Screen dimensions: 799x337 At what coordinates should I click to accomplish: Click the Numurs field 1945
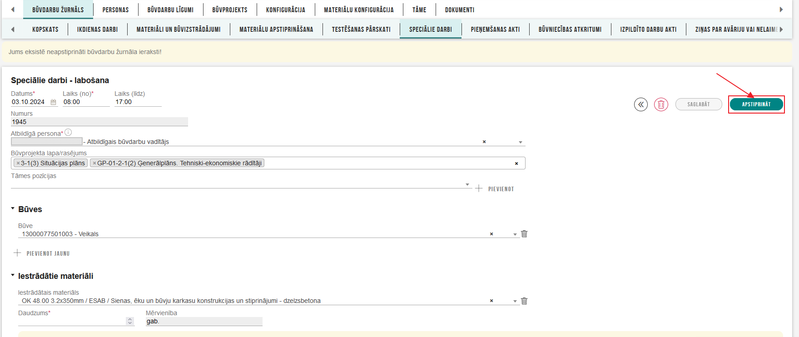point(99,122)
